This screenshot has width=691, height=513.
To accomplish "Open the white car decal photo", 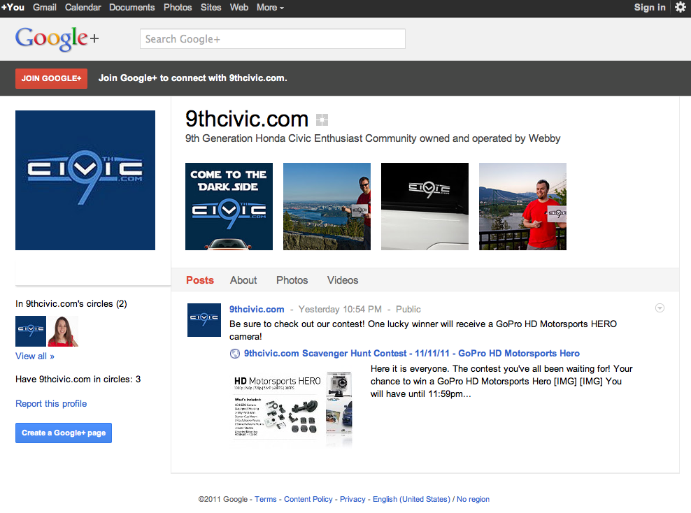I will pyautogui.click(x=425, y=206).
